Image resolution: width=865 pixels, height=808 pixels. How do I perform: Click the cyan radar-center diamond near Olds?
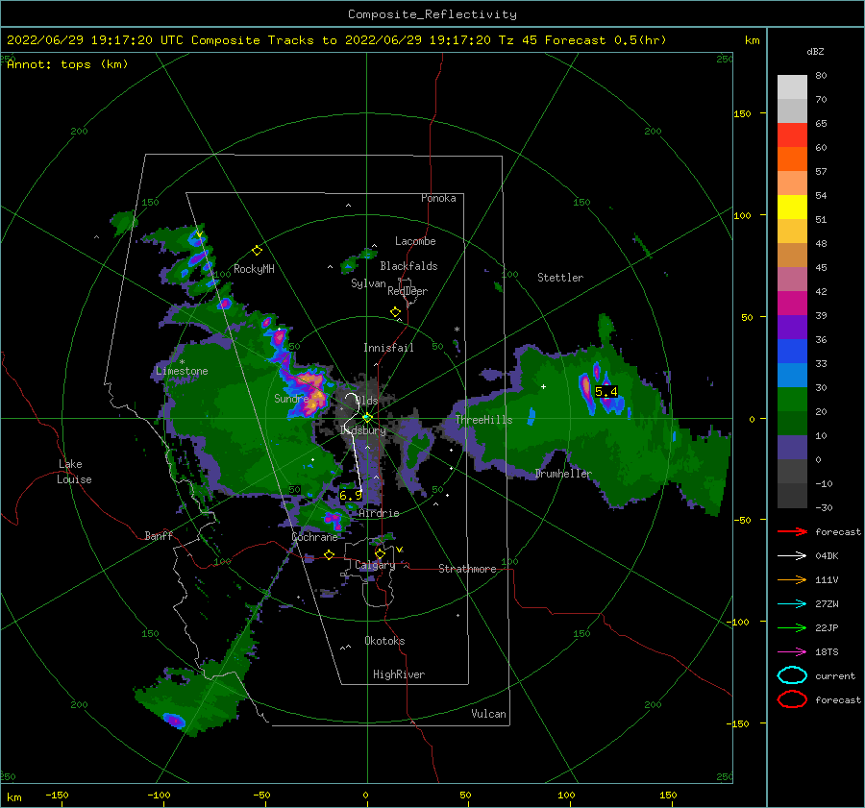click(x=367, y=418)
